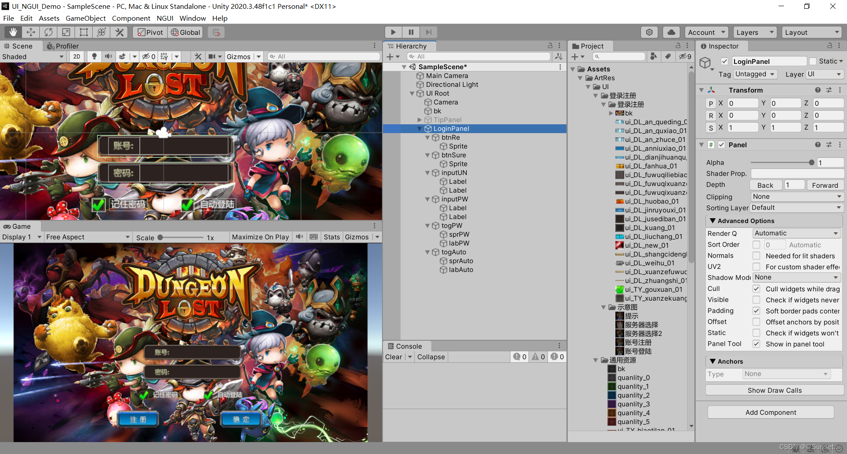The height and width of the screenshot is (454, 847).
Task: Click the Hierarchy create plus icon
Action: click(x=390, y=56)
